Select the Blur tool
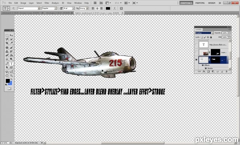Screen dimensions: 240x145 pos(7,59)
